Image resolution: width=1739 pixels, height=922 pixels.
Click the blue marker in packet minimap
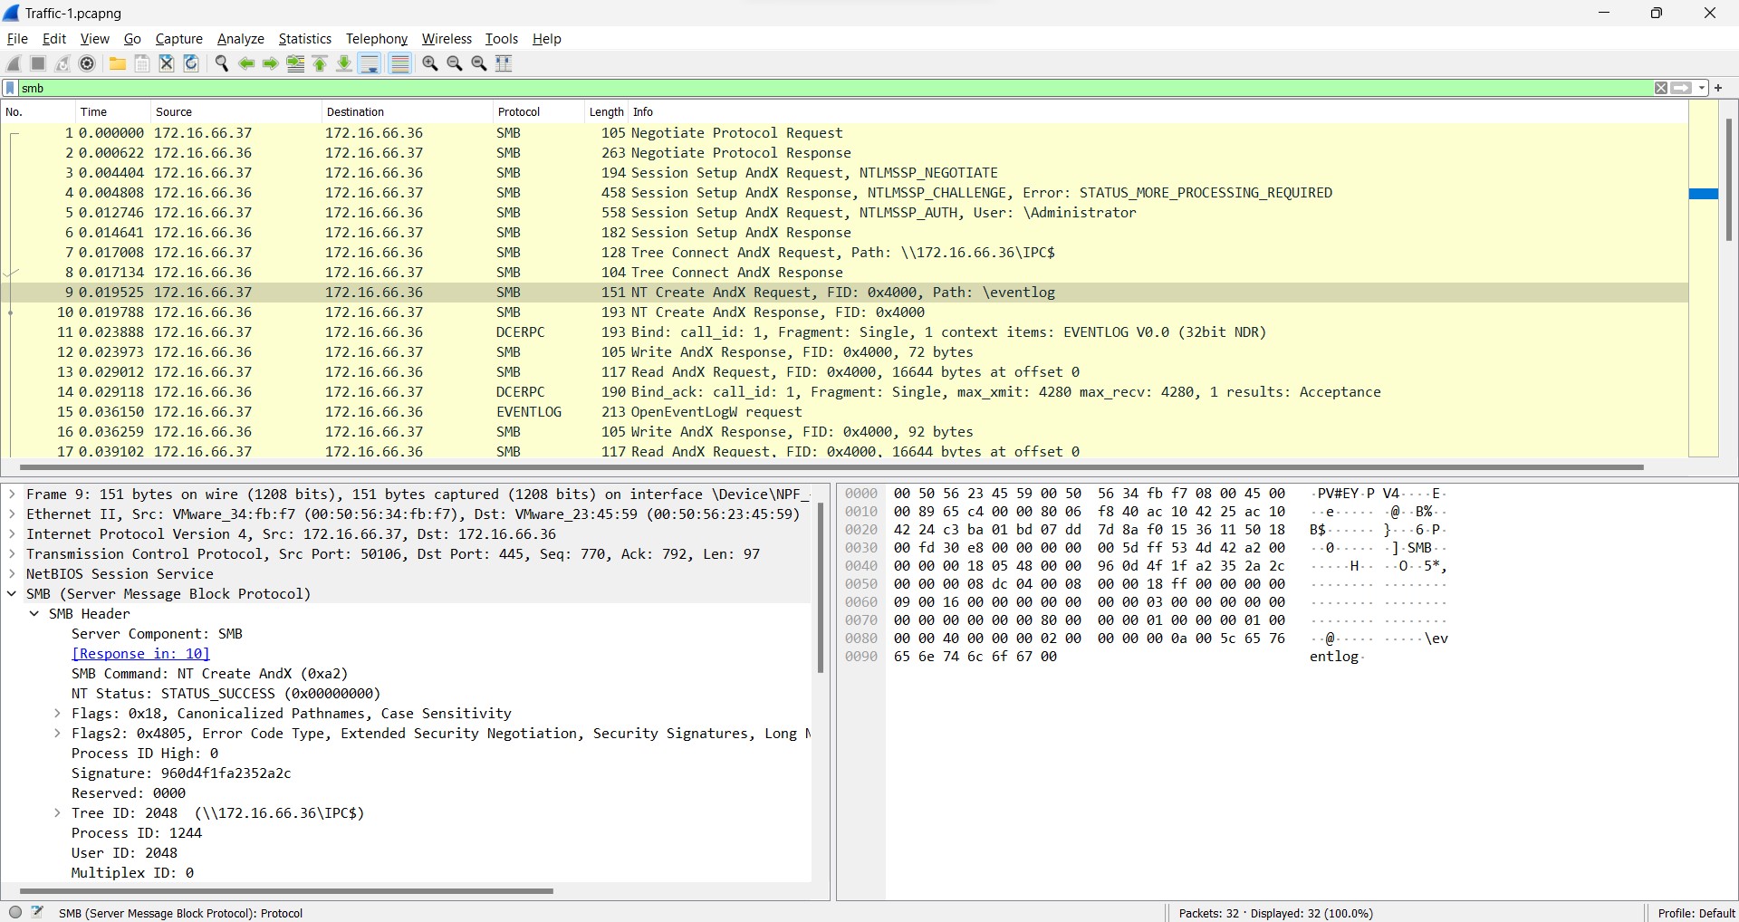1703,194
